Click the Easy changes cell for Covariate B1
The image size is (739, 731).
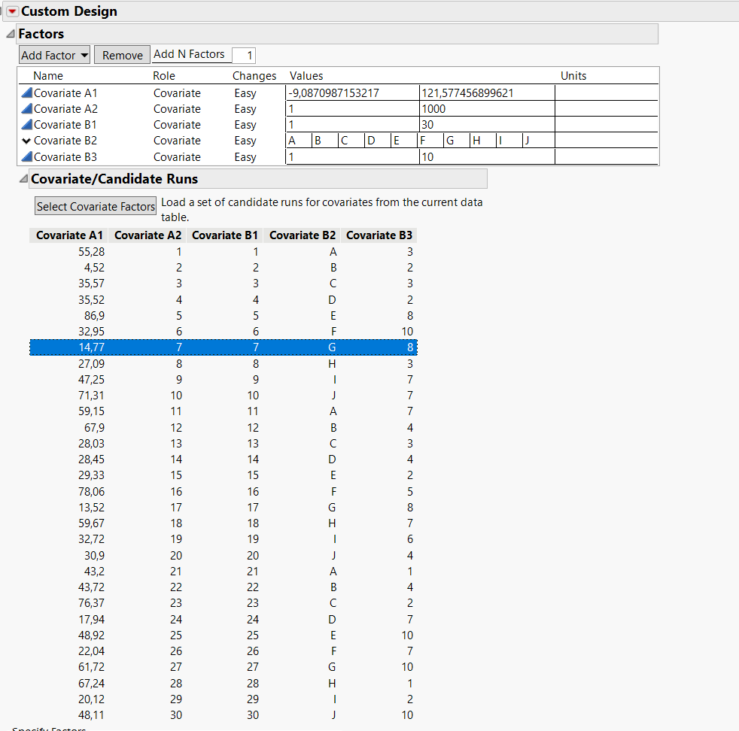coord(245,124)
